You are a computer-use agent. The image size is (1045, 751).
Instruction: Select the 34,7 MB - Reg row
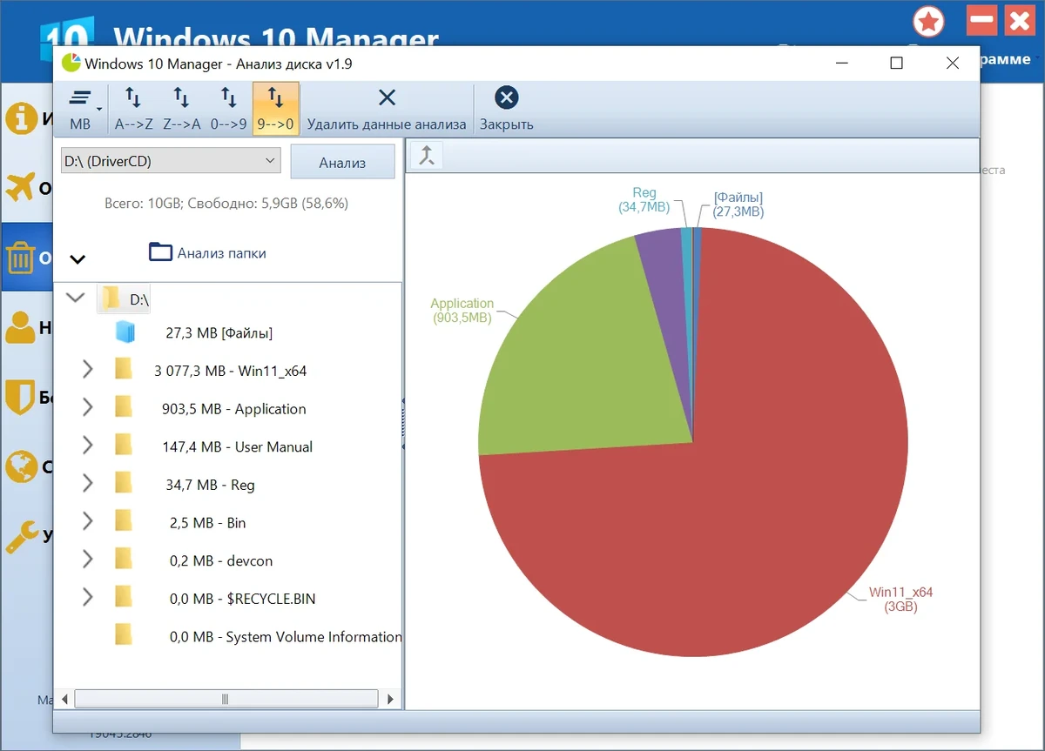point(210,485)
